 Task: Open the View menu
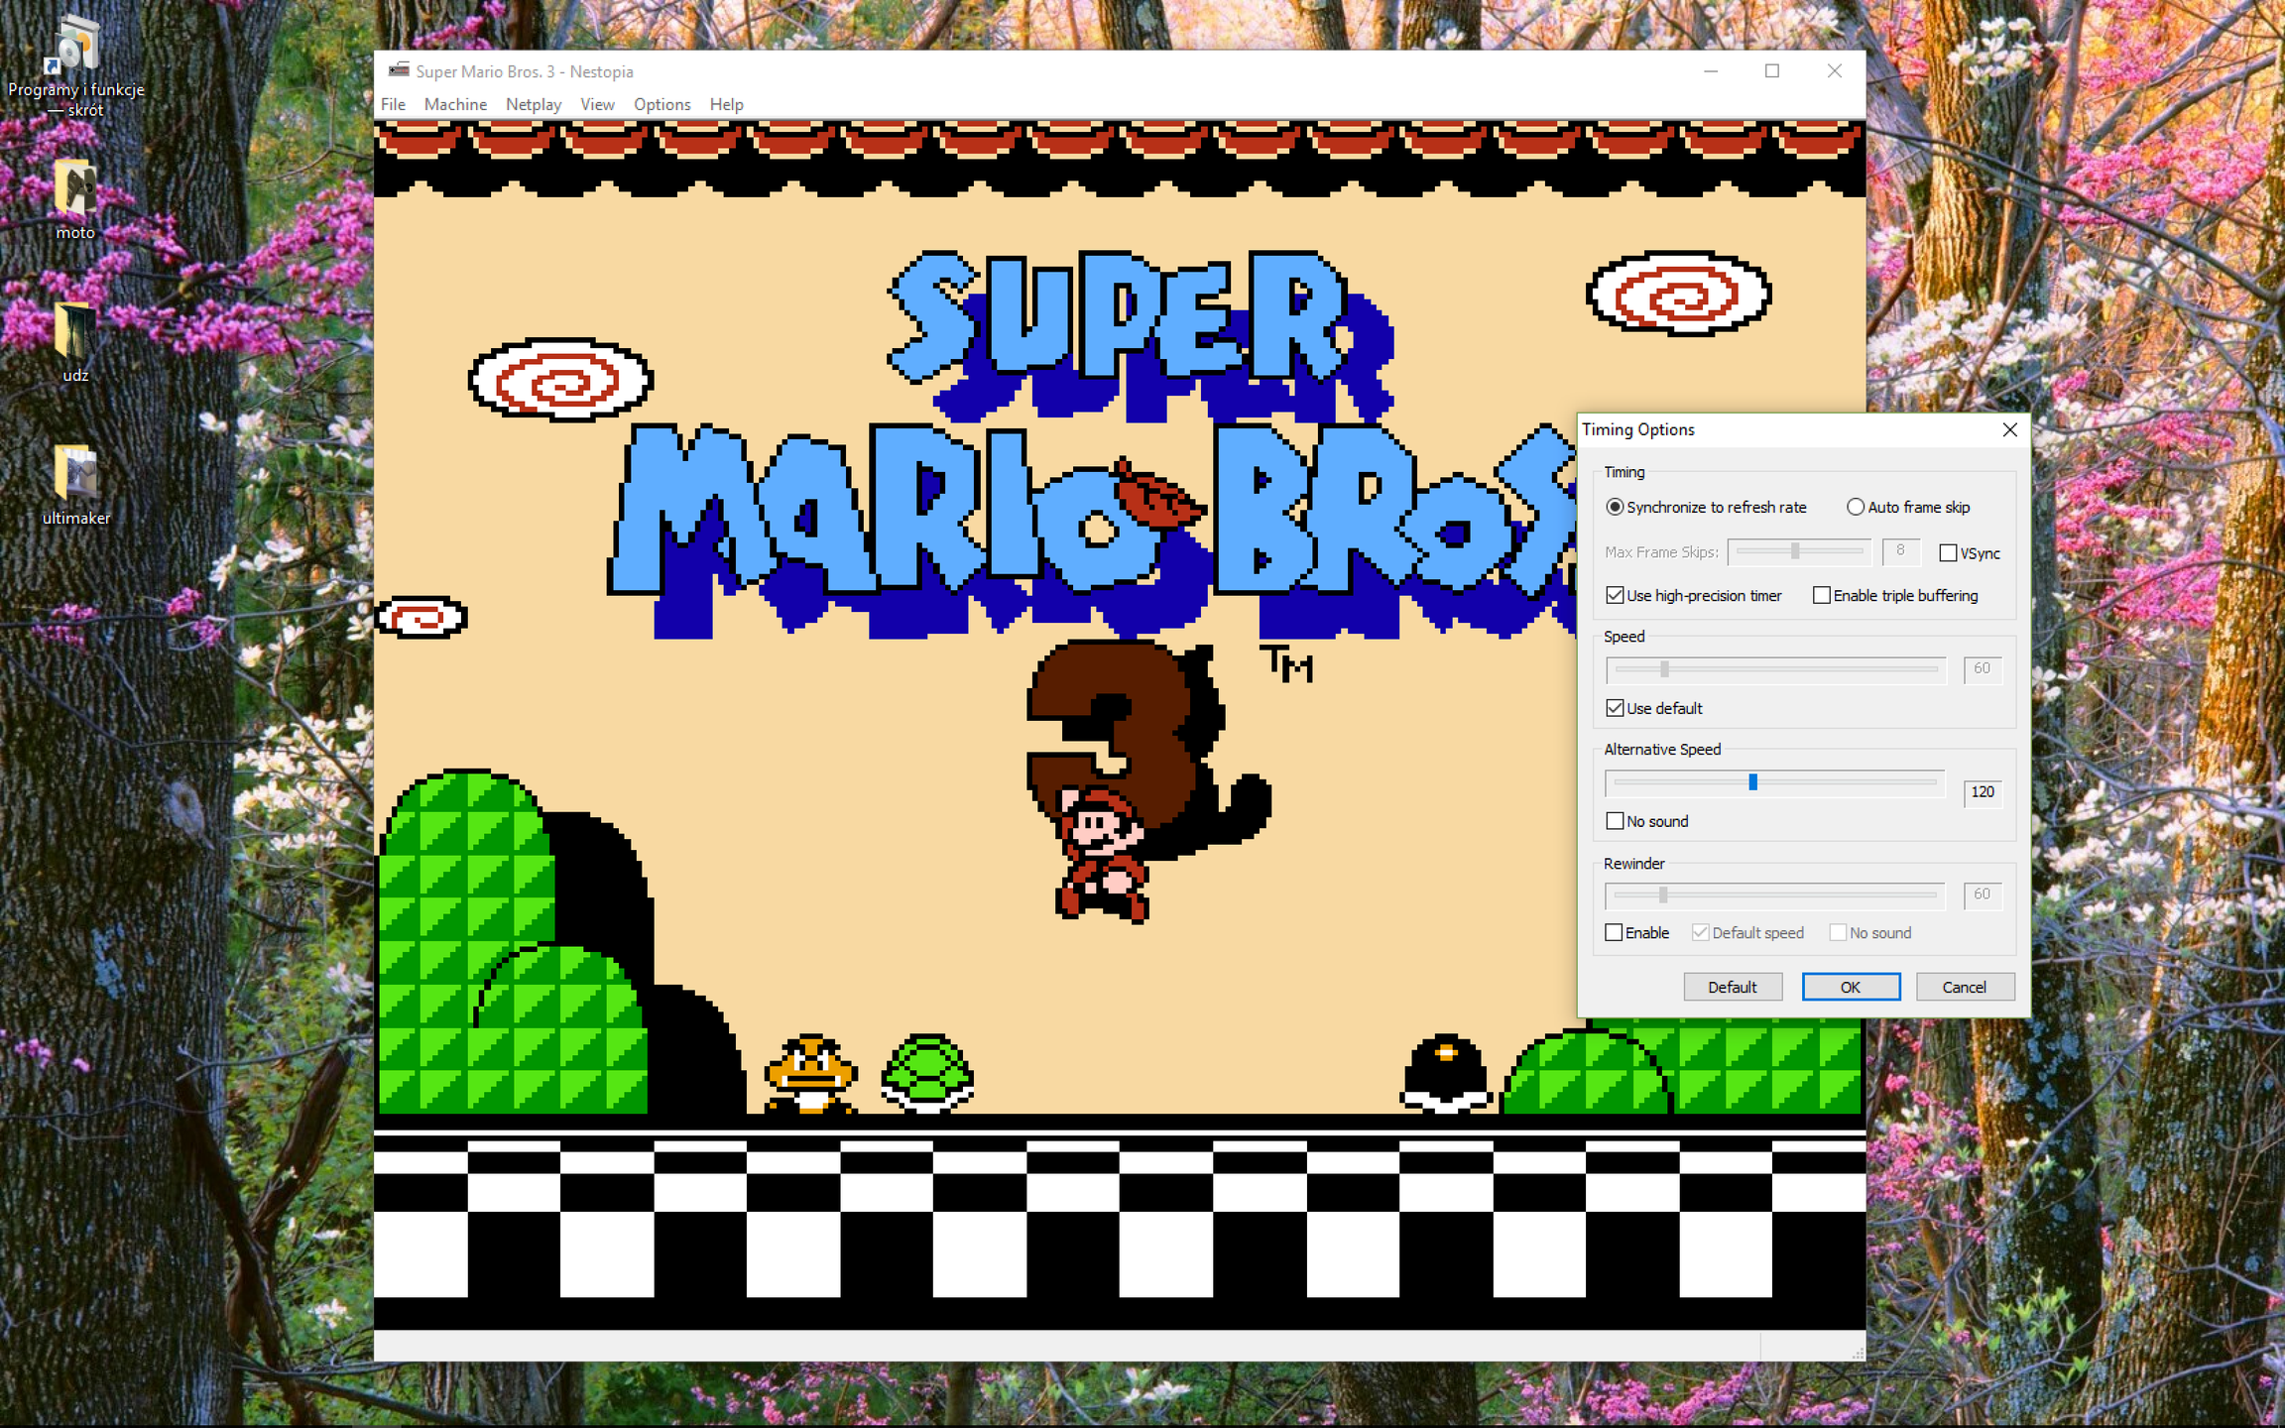pyautogui.click(x=597, y=104)
